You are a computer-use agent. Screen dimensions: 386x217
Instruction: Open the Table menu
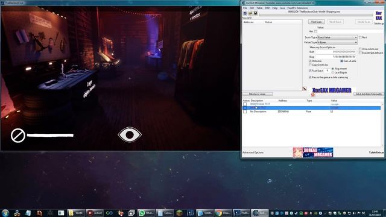pos(259,8)
